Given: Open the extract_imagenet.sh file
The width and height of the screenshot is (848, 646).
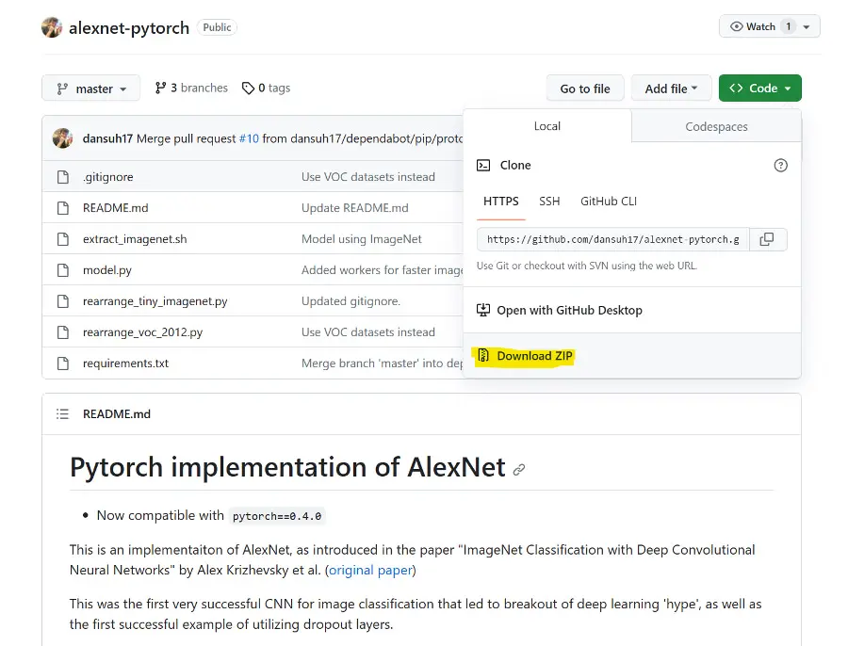Looking at the screenshot, I should (x=135, y=239).
